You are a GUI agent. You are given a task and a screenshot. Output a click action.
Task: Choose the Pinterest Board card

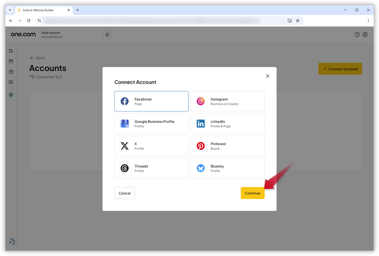pyautogui.click(x=227, y=146)
